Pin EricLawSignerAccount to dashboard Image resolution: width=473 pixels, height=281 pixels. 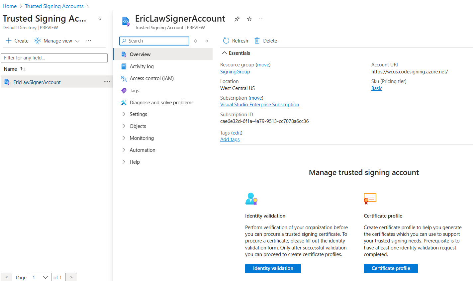coord(237,19)
